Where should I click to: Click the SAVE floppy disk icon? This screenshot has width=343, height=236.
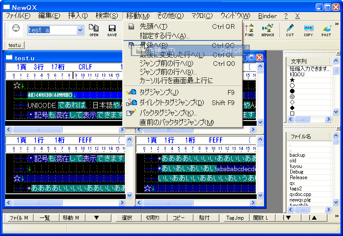pos(112,30)
